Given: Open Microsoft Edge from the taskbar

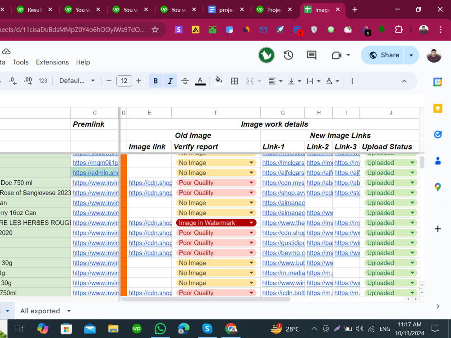Looking at the screenshot, I should pyautogui.click(x=184, y=329).
